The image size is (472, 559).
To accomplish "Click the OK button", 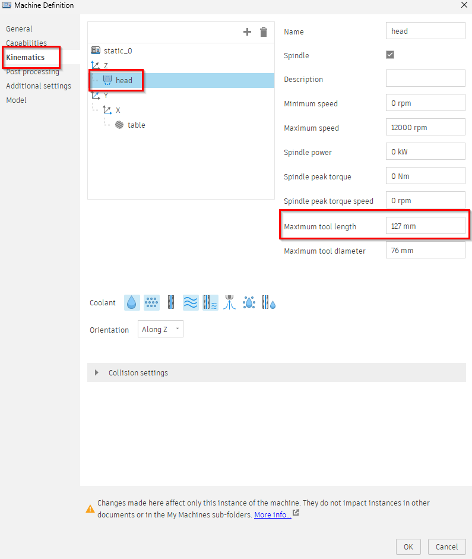I will 408,547.
